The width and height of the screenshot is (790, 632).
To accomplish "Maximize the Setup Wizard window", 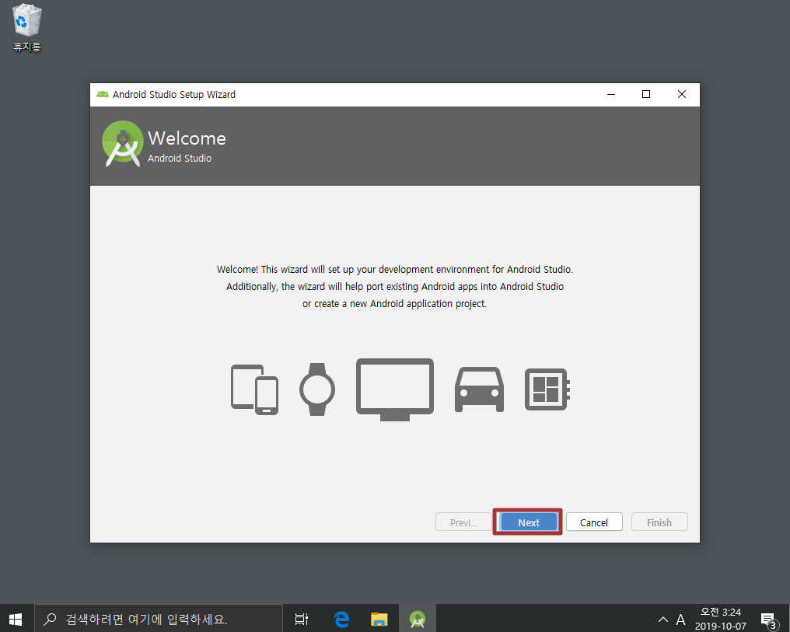I will 646,94.
